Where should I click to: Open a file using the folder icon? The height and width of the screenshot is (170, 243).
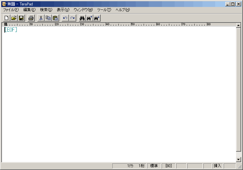tap(14, 18)
